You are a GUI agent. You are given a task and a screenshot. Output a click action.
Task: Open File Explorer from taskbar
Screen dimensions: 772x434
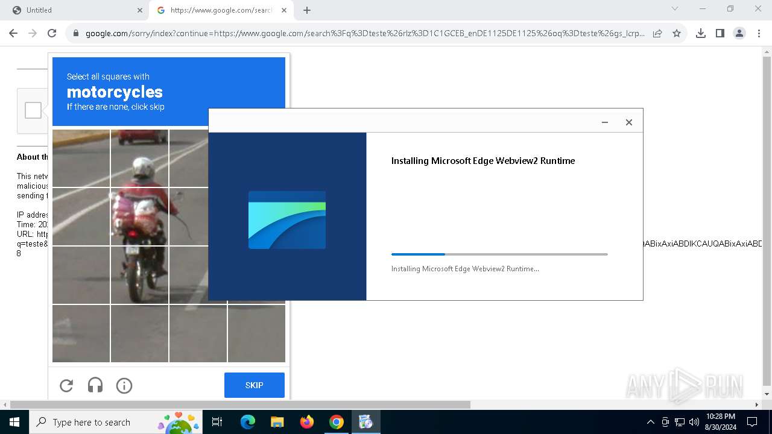click(277, 422)
